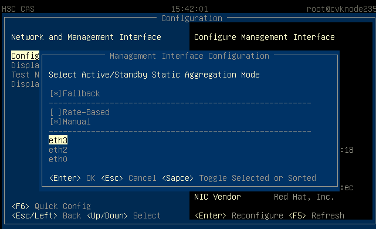Screen dimensions: 376x229
Task: Click the Configure Management Interface heading
Action: click(x=264, y=37)
